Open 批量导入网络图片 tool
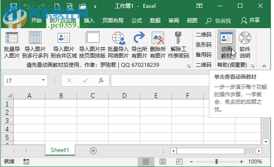The image size is (274, 167). [x=118, y=45]
